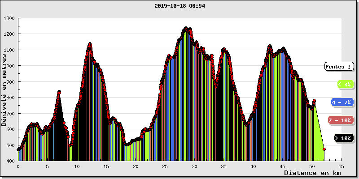359x179 pixels.
Task: Click the 10 tick on the distance axis
Action: click(77, 166)
